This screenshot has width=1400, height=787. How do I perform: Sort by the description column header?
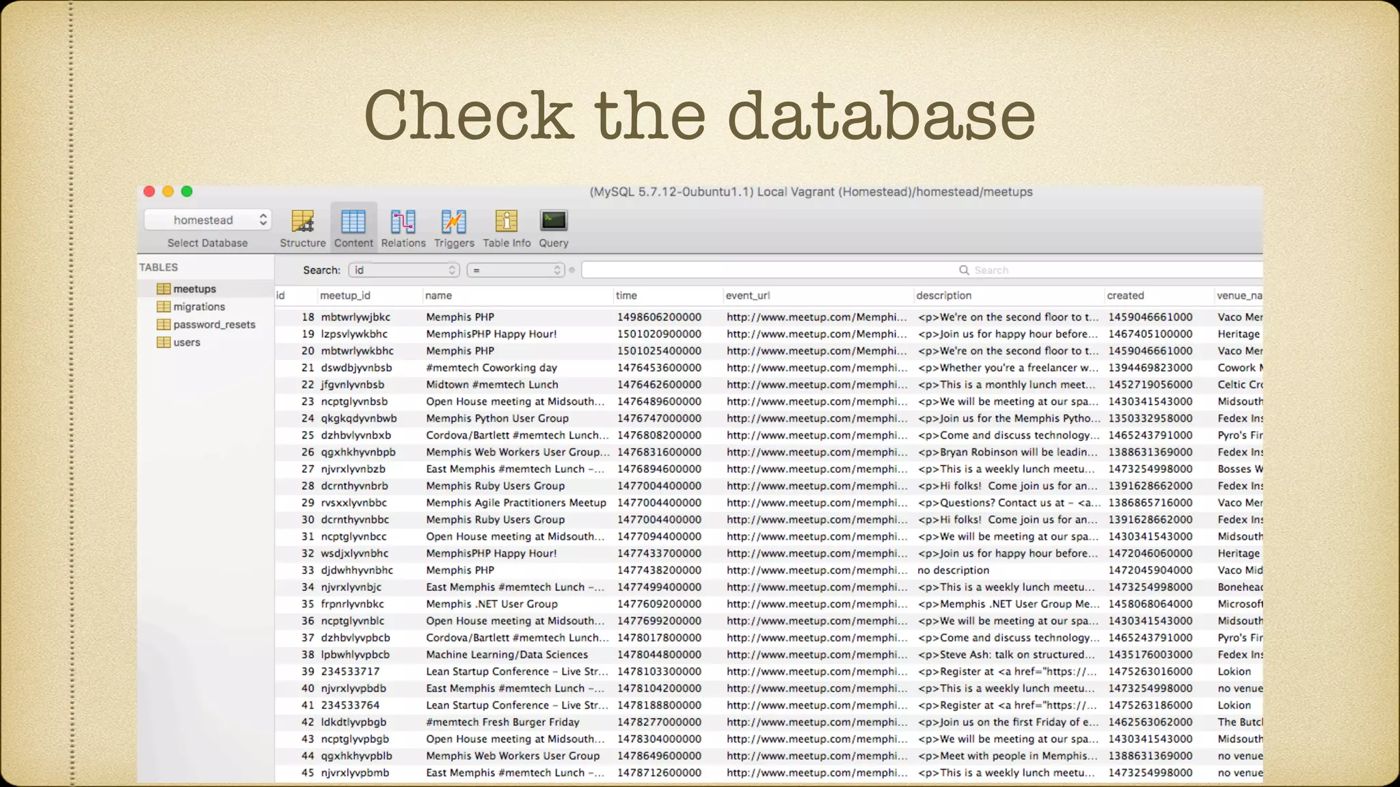1009,296
